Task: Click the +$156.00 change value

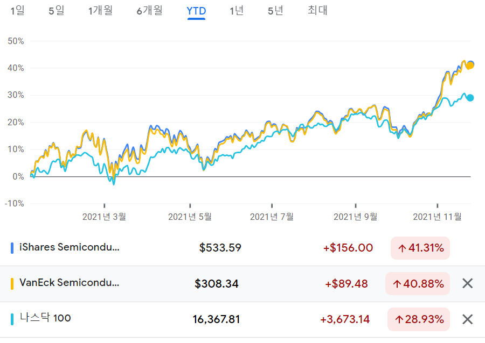Action: click(348, 248)
